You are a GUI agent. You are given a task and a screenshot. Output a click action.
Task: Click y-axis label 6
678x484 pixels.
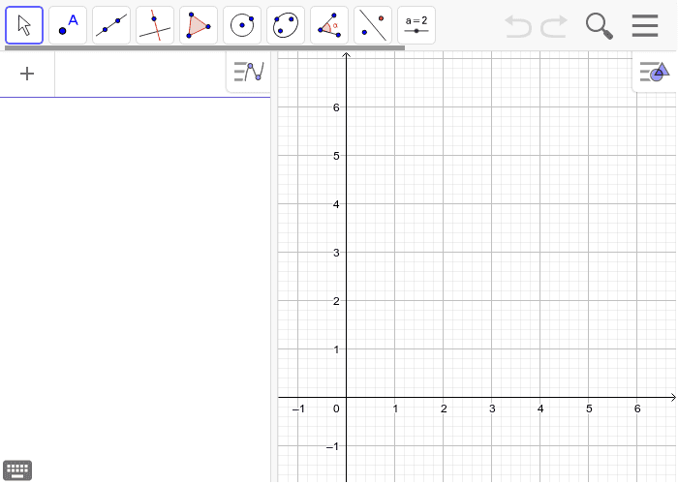tap(336, 107)
